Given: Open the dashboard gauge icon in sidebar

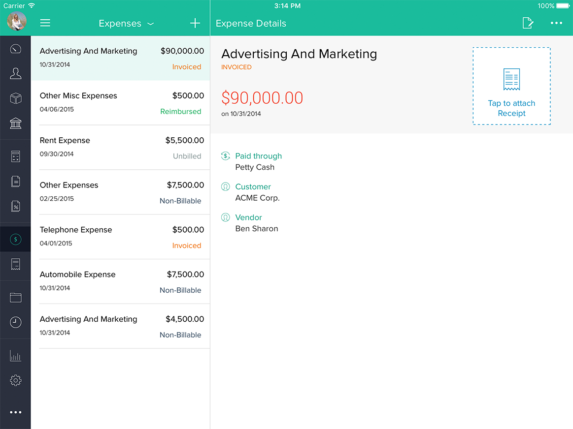Looking at the screenshot, I should [15, 49].
